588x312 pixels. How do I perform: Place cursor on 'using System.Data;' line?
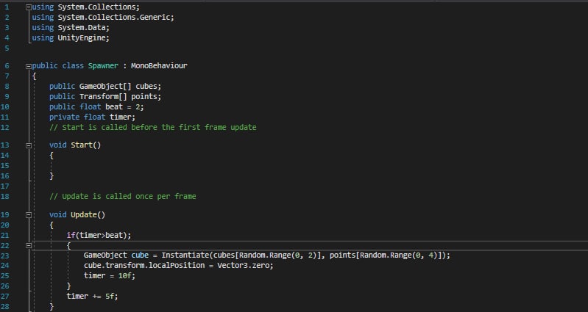click(71, 28)
